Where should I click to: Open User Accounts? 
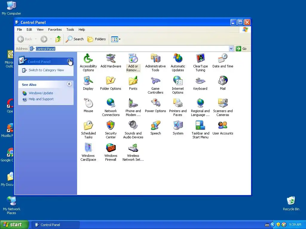[x=223, y=128]
